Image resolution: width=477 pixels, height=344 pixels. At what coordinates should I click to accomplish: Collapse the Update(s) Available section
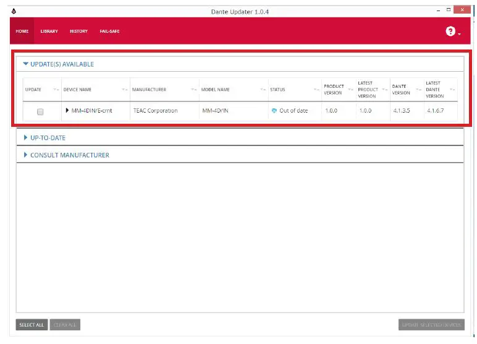click(x=25, y=64)
